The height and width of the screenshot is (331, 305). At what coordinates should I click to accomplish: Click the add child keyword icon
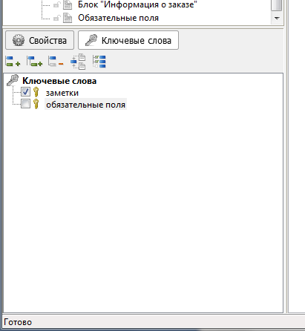(34, 61)
